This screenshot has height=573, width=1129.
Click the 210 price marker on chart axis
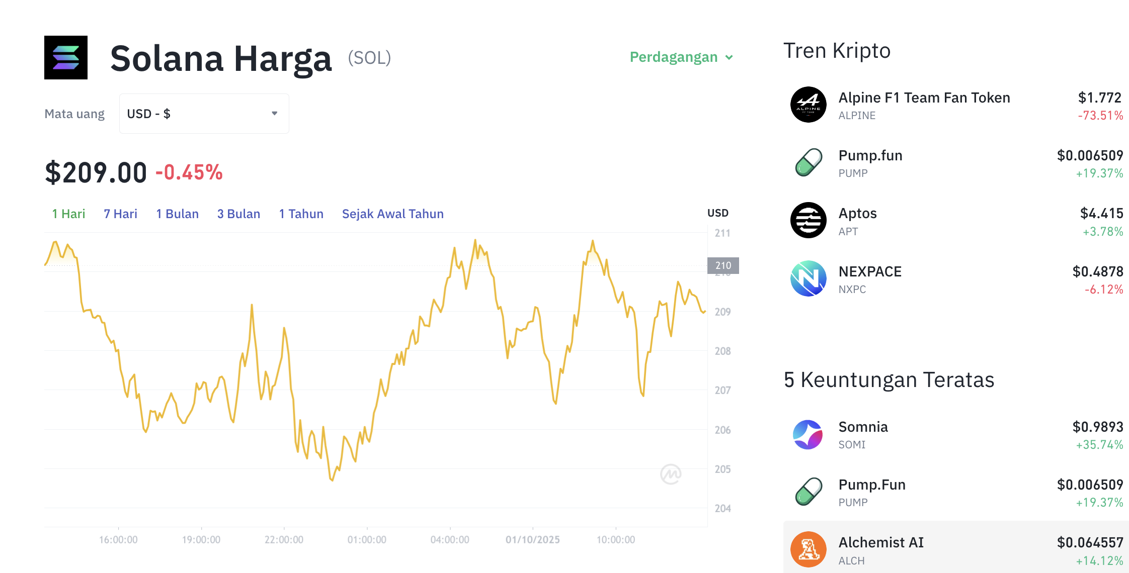pyautogui.click(x=723, y=265)
